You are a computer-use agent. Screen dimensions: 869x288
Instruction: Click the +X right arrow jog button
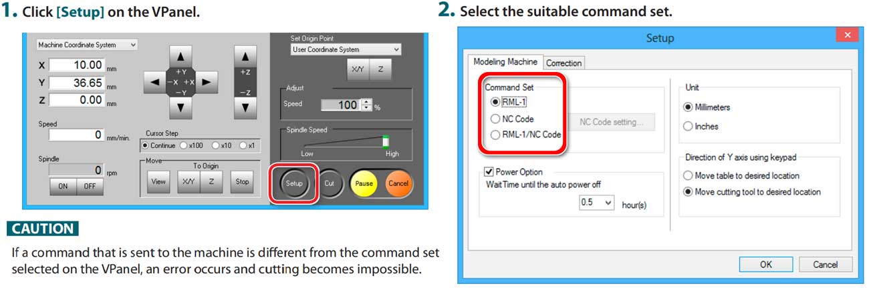[x=207, y=82]
